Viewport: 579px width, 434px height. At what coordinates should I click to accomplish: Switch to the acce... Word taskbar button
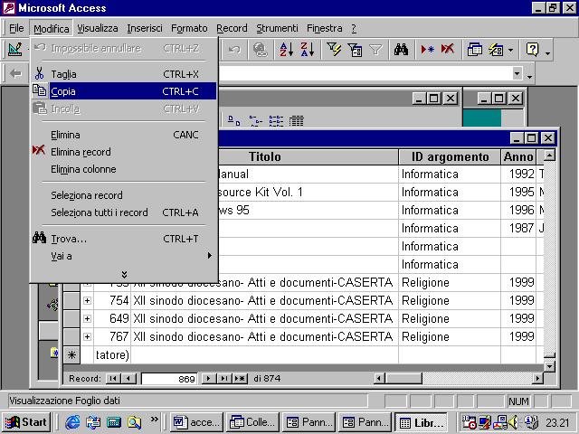click(x=197, y=422)
